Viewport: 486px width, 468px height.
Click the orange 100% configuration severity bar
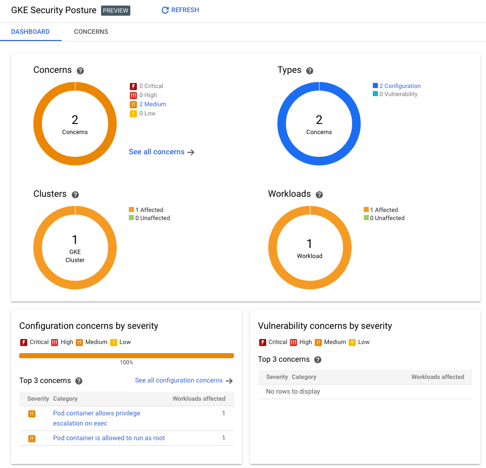point(126,356)
